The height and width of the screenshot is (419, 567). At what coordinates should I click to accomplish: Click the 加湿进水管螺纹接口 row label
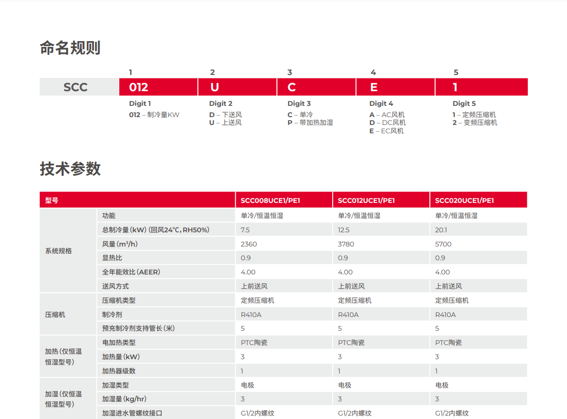[132, 413]
